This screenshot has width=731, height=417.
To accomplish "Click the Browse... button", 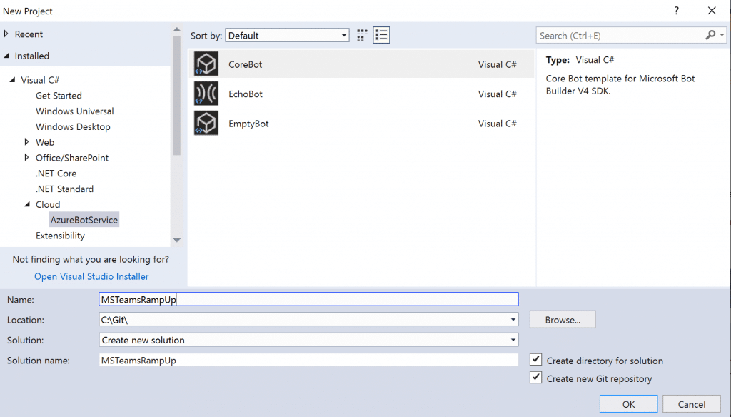I will coord(563,319).
